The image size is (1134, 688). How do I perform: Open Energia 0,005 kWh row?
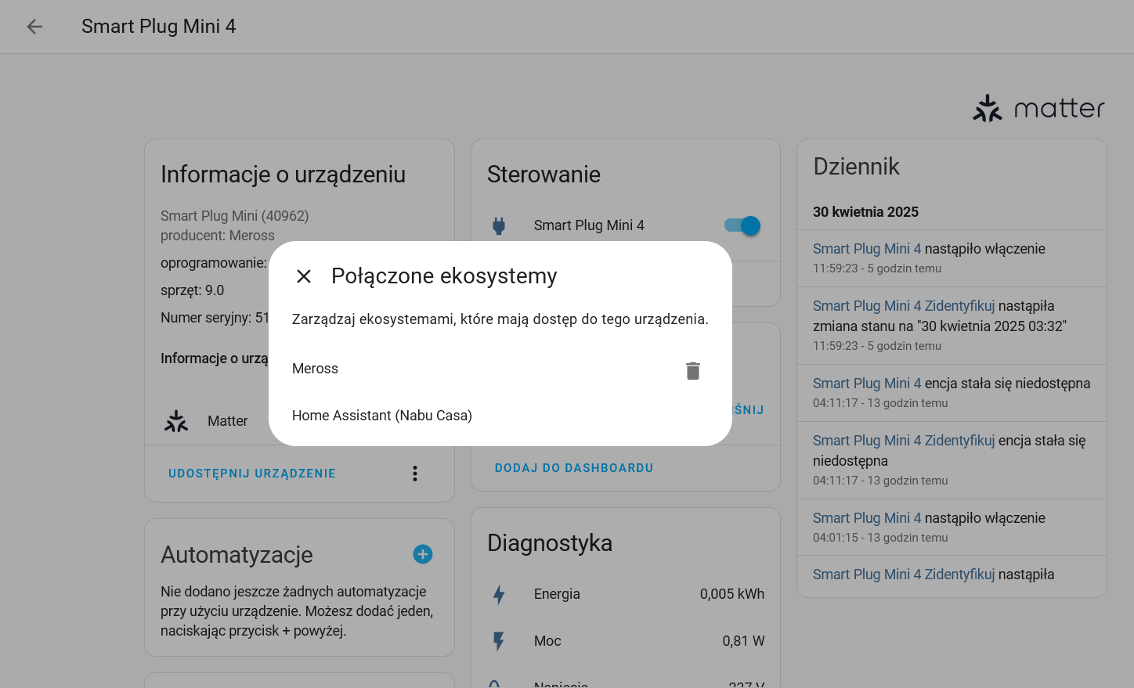point(626,594)
